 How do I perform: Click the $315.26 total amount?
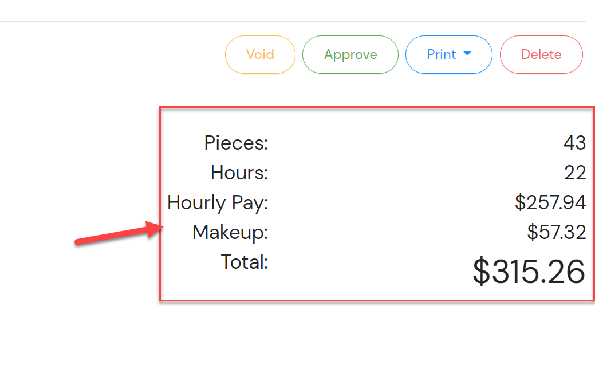coord(529,272)
